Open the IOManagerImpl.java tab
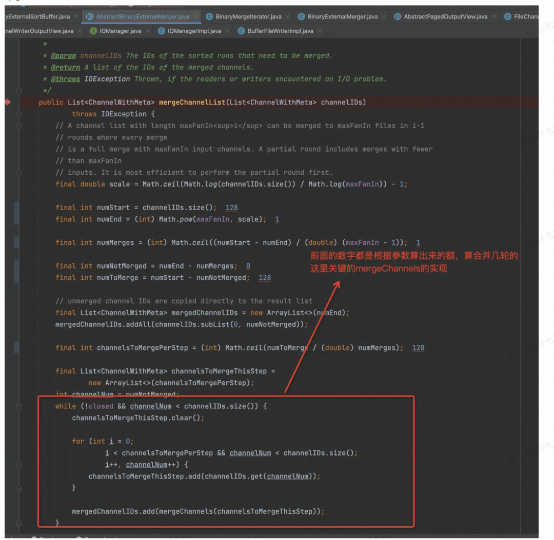Viewport: 554px width, 540px height. point(194,31)
